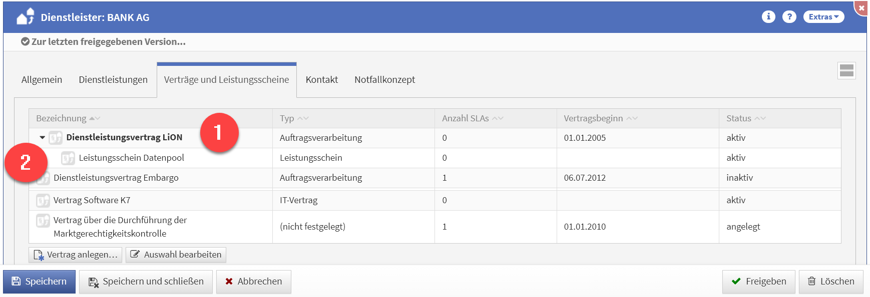
Task: Click the Dienstleister house icon
Action: [25, 17]
